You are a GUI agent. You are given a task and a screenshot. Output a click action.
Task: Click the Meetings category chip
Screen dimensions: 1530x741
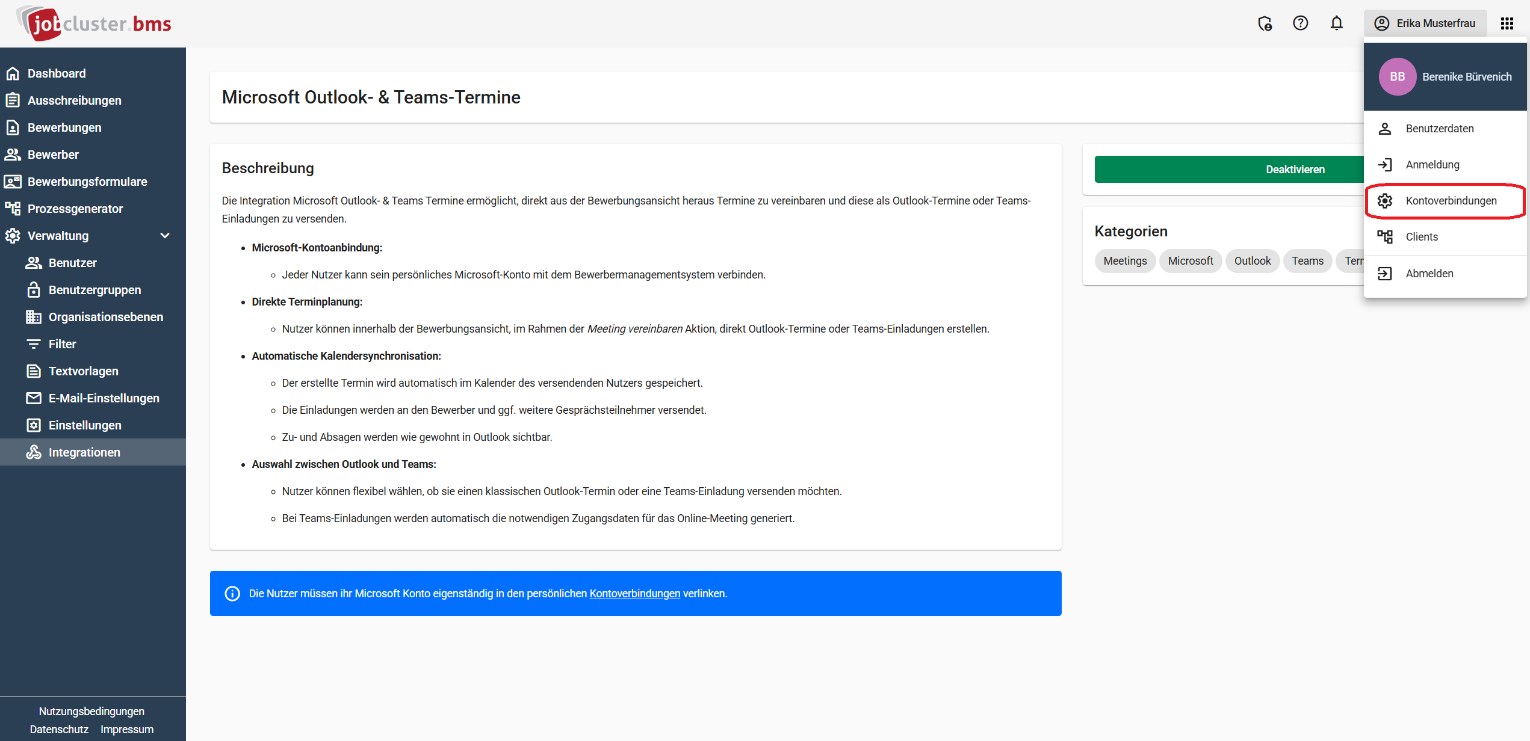click(1125, 261)
